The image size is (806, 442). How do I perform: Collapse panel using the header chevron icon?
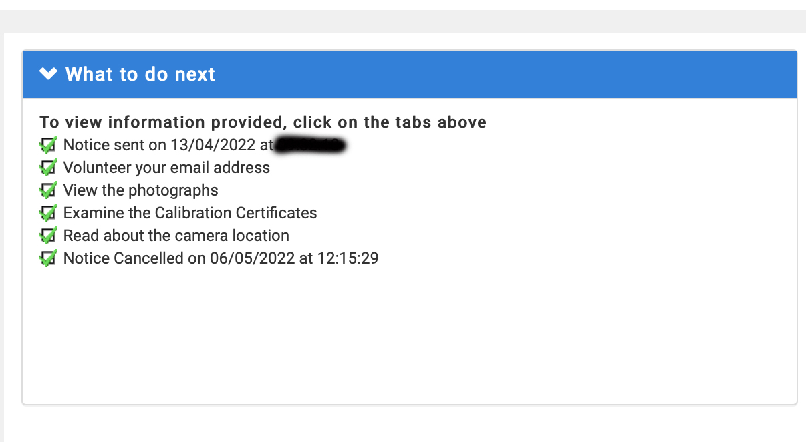[48, 73]
